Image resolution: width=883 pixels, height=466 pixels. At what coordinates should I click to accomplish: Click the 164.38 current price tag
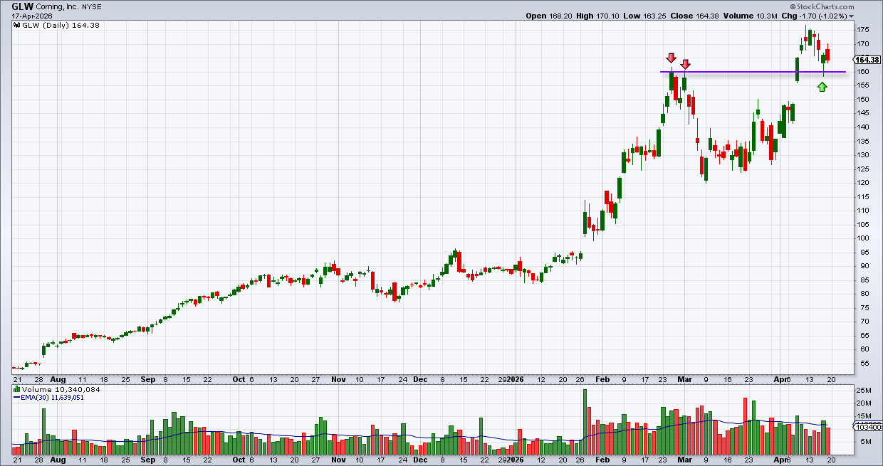pyautogui.click(x=867, y=60)
